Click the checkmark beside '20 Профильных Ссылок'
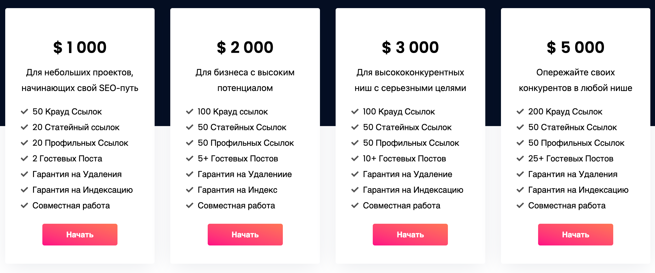 (24, 143)
